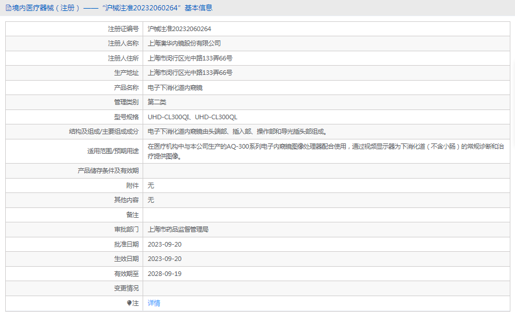Click the 附件 value 无
Image resolution: width=515 pixels, height=314 pixels.
(151, 186)
